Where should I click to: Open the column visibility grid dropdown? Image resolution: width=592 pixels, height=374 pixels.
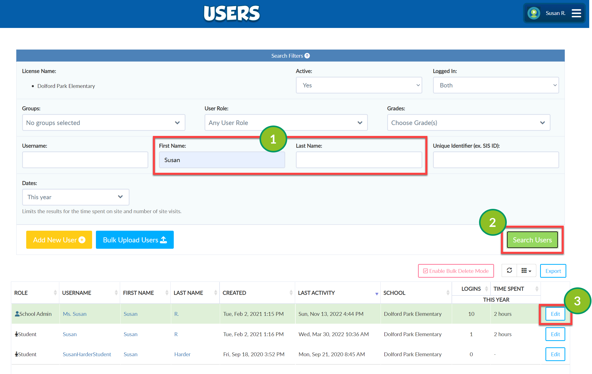pos(526,271)
